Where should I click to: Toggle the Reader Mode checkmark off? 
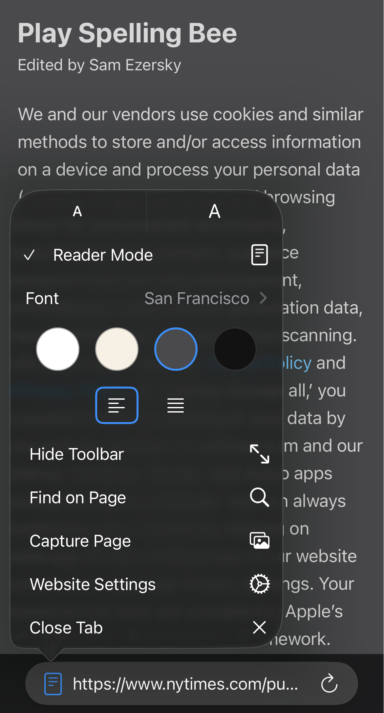(x=30, y=255)
